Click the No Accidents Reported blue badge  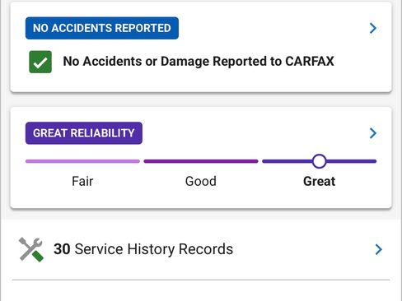coord(102,28)
